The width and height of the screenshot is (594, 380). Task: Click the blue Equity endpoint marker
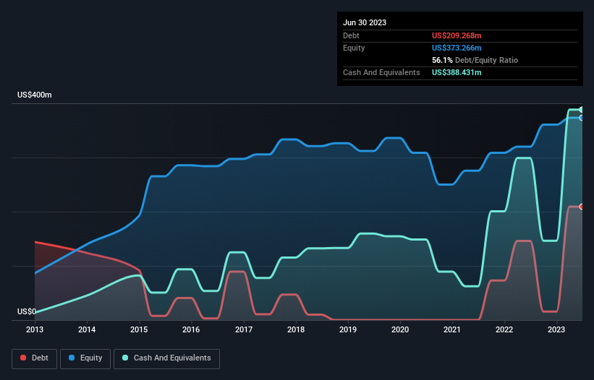click(x=582, y=118)
